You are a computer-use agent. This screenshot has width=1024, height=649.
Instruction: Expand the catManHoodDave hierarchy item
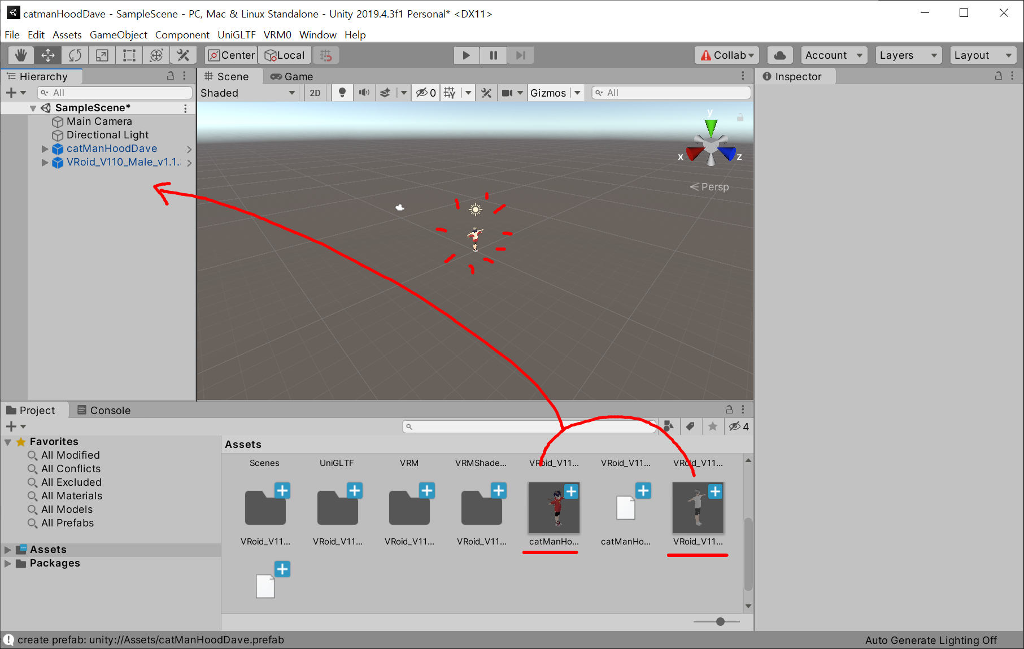45,149
